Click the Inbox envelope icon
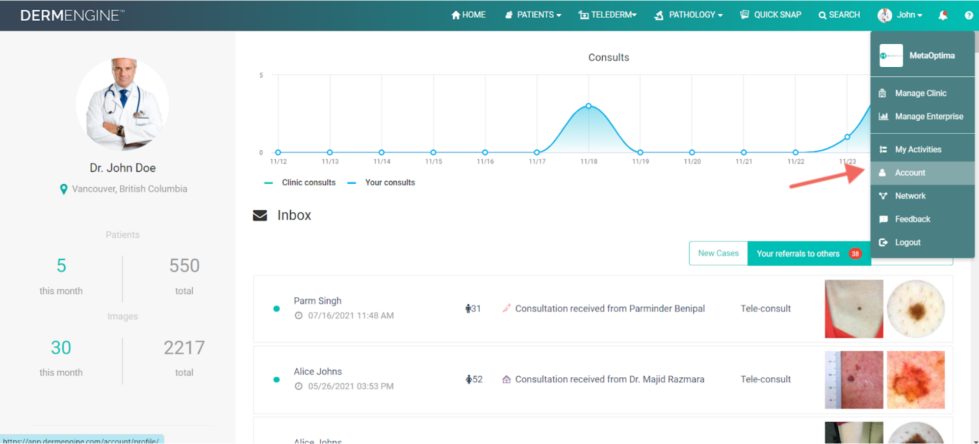 260,215
